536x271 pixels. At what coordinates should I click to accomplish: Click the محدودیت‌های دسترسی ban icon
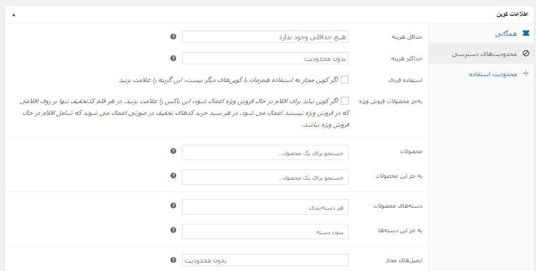point(526,54)
